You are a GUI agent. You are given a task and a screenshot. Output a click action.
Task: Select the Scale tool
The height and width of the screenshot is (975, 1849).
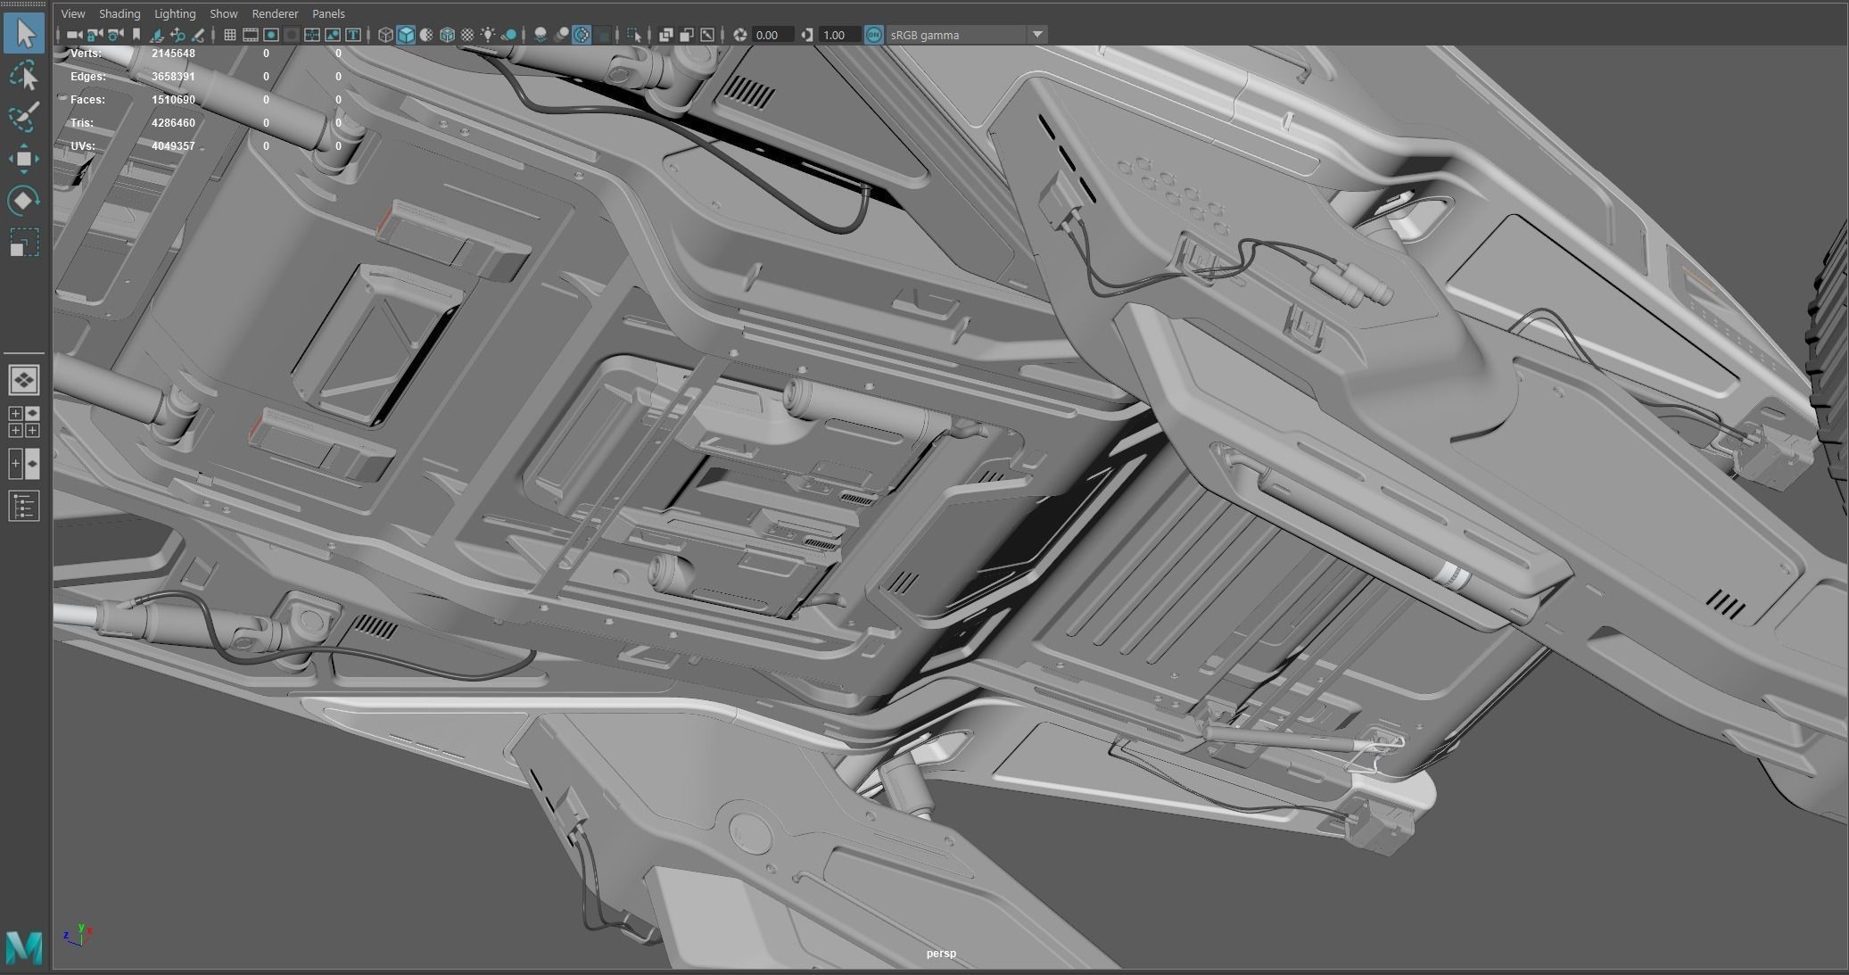[x=24, y=243]
